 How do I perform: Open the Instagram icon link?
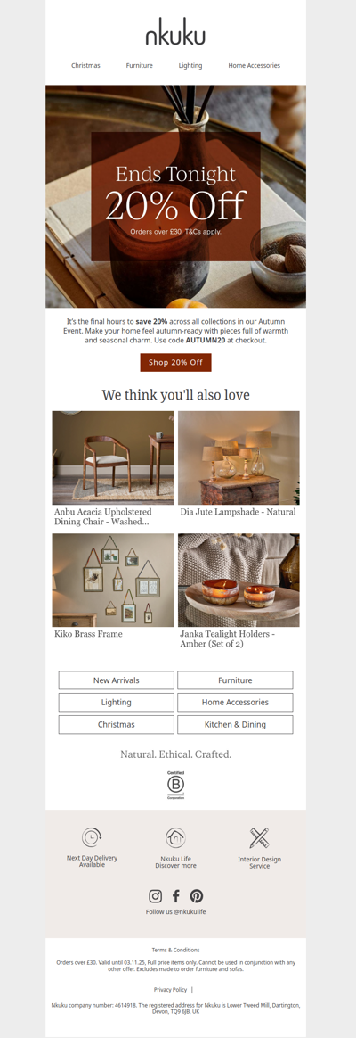click(155, 895)
